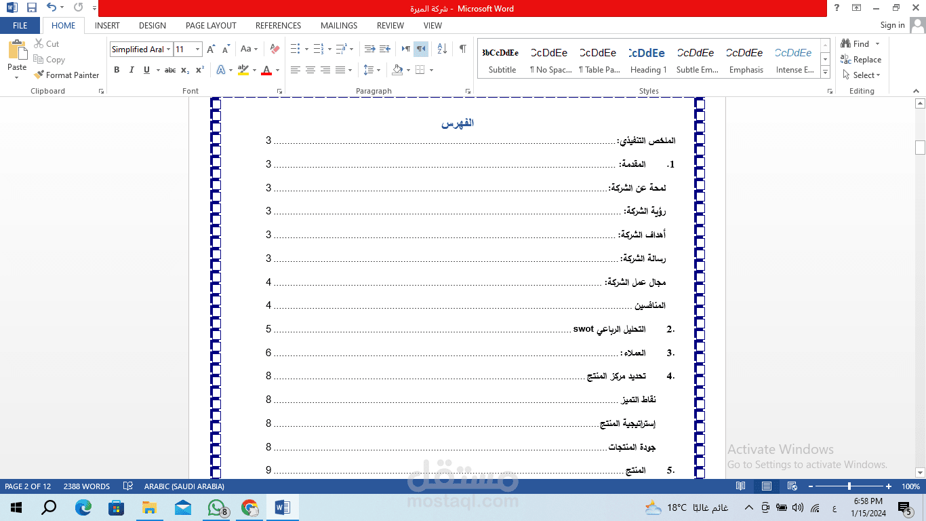The height and width of the screenshot is (521, 926).
Task: Click the Align Left icon
Action: (295, 70)
